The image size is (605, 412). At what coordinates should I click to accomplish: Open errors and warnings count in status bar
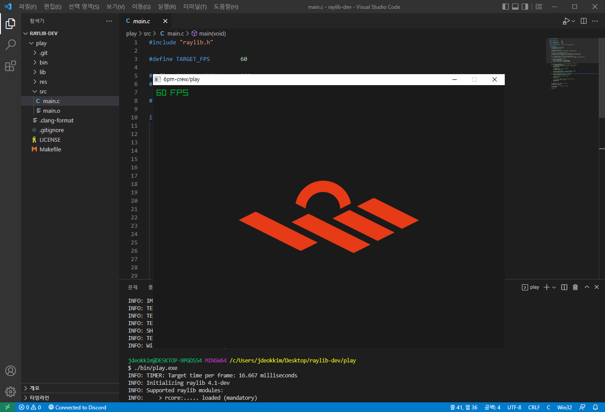(30, 407)
